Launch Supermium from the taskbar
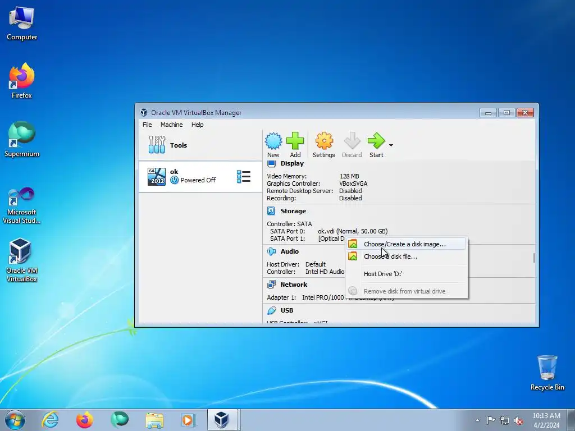 pos(120,420)
